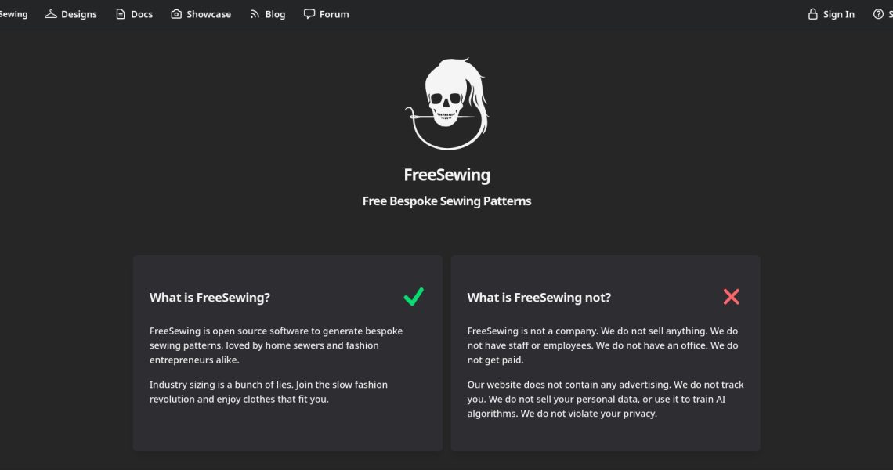Open the Blog section
The image size is (893, 470).
click(x=275, y=13)
